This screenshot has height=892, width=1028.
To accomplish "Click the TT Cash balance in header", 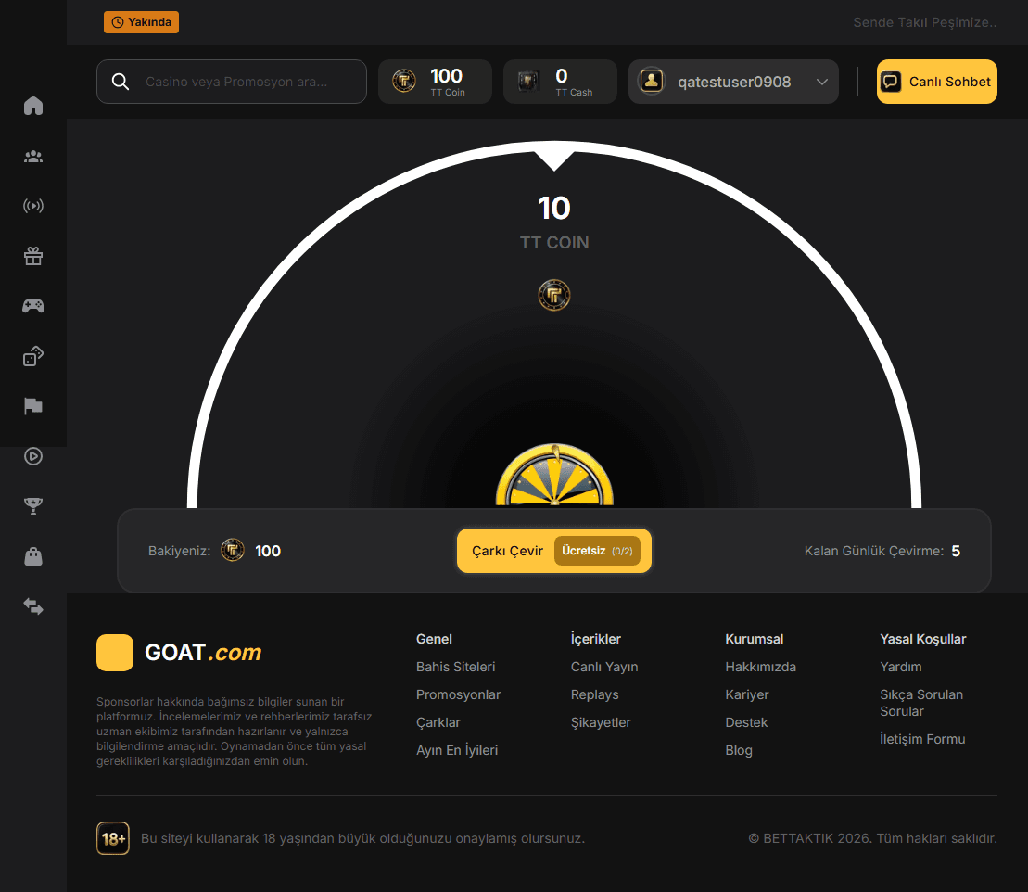I will point(560,82).
